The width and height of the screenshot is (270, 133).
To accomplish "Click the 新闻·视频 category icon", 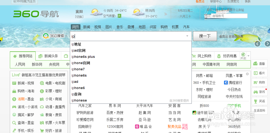I will [x=14, y=83].
